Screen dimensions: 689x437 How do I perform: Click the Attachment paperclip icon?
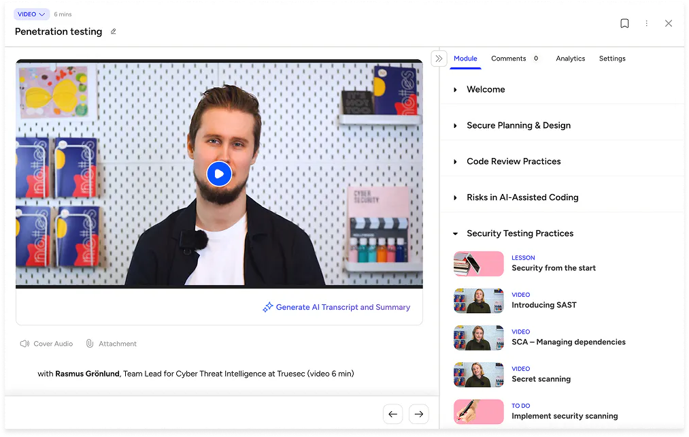(90, 344)
